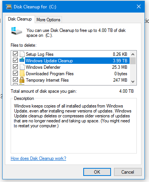
Task: Confirm cleanup with the OK button
Action: [97, 172]
